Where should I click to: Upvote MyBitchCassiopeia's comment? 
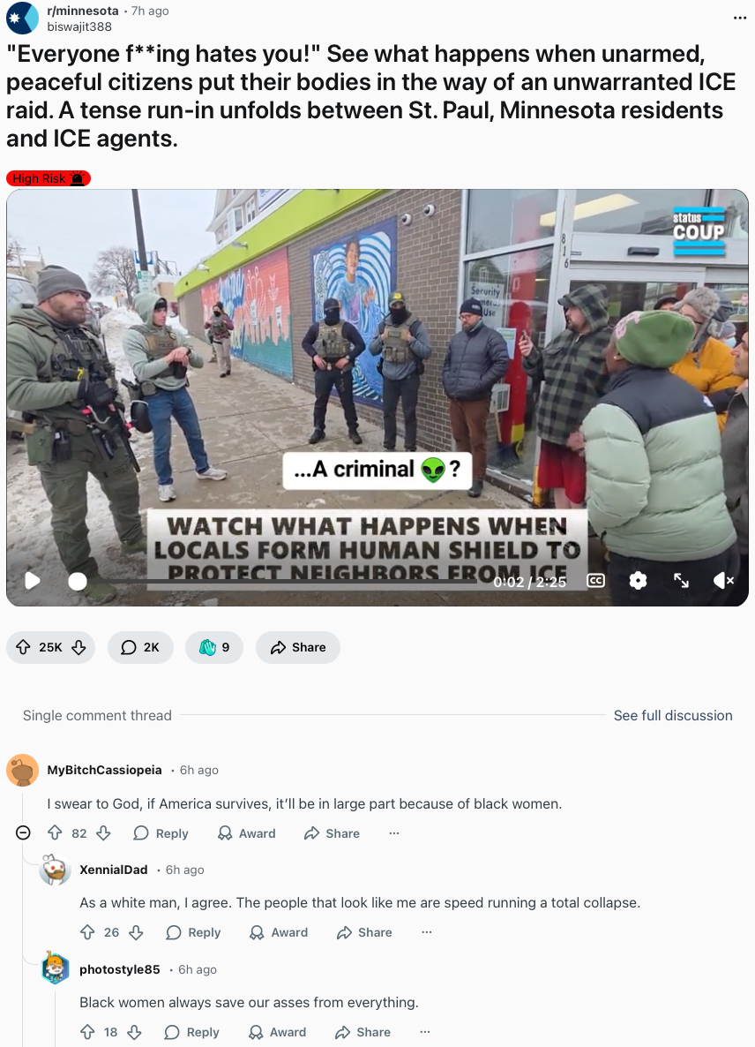click(55, 832)
